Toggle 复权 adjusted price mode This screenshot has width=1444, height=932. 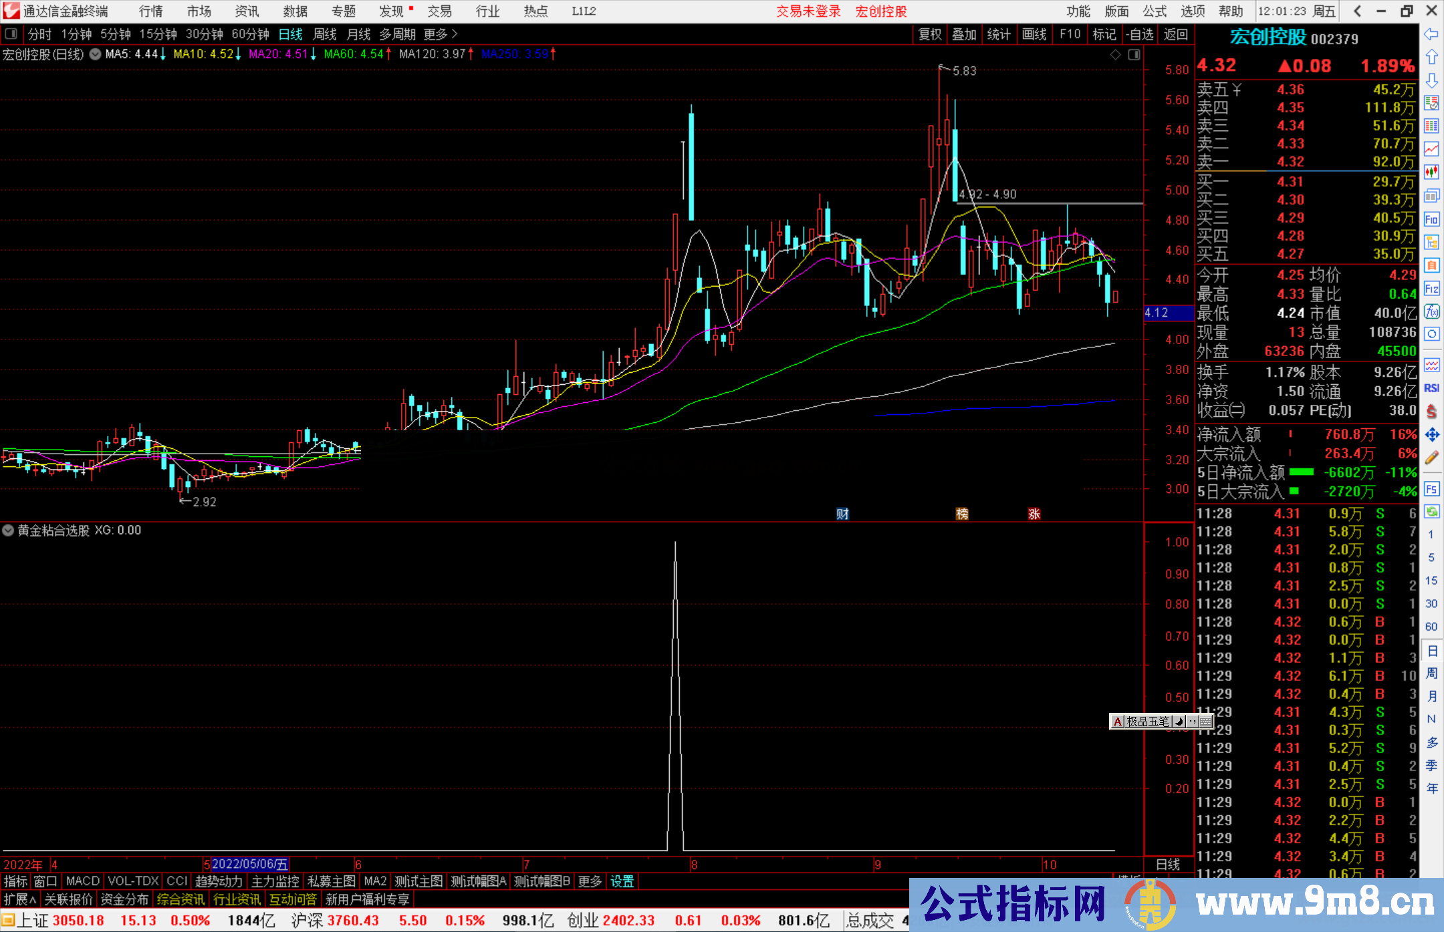930,34
